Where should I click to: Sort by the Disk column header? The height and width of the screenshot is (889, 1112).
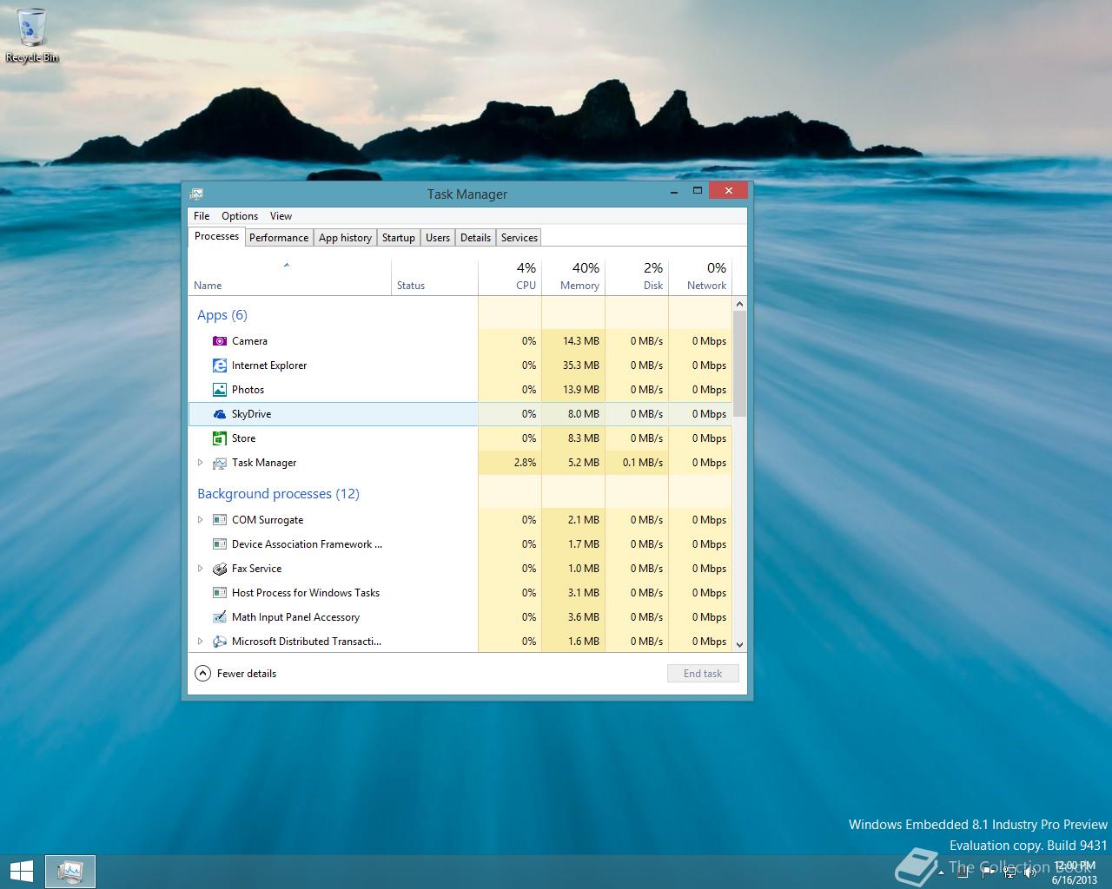tap(637, 277)
